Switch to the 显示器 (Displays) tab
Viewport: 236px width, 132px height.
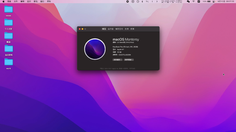click(111, 29)
